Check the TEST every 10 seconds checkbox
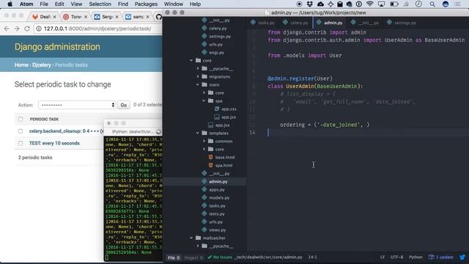469x264 pixels. tap(21, 144)
